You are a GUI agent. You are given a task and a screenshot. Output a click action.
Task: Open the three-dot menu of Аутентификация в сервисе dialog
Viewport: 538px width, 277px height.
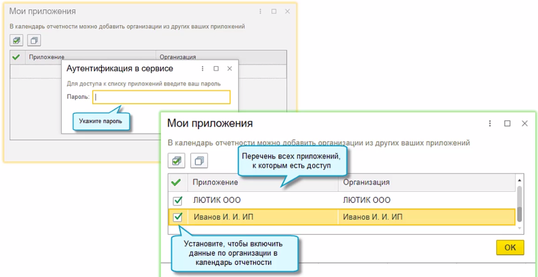203,69
